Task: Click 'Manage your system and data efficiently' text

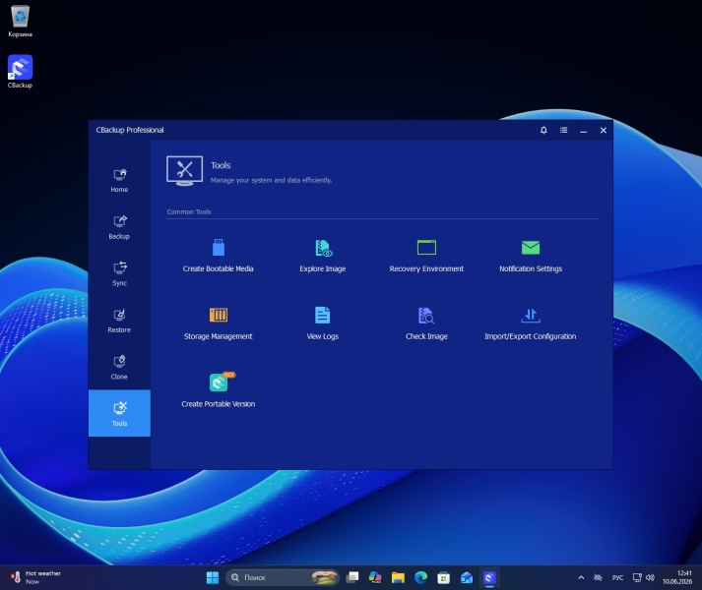Action: tap(271, 180)
